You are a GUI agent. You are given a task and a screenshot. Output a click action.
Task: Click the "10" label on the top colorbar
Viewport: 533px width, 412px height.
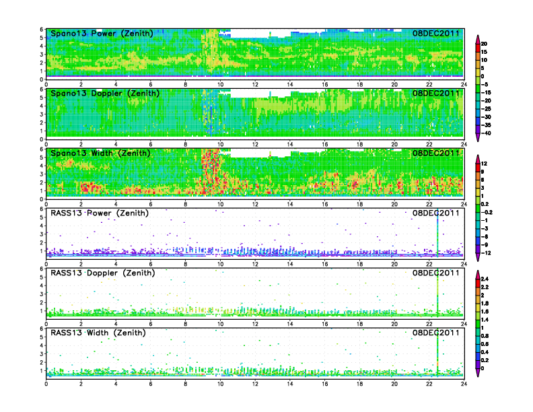(x=484, y=60)
